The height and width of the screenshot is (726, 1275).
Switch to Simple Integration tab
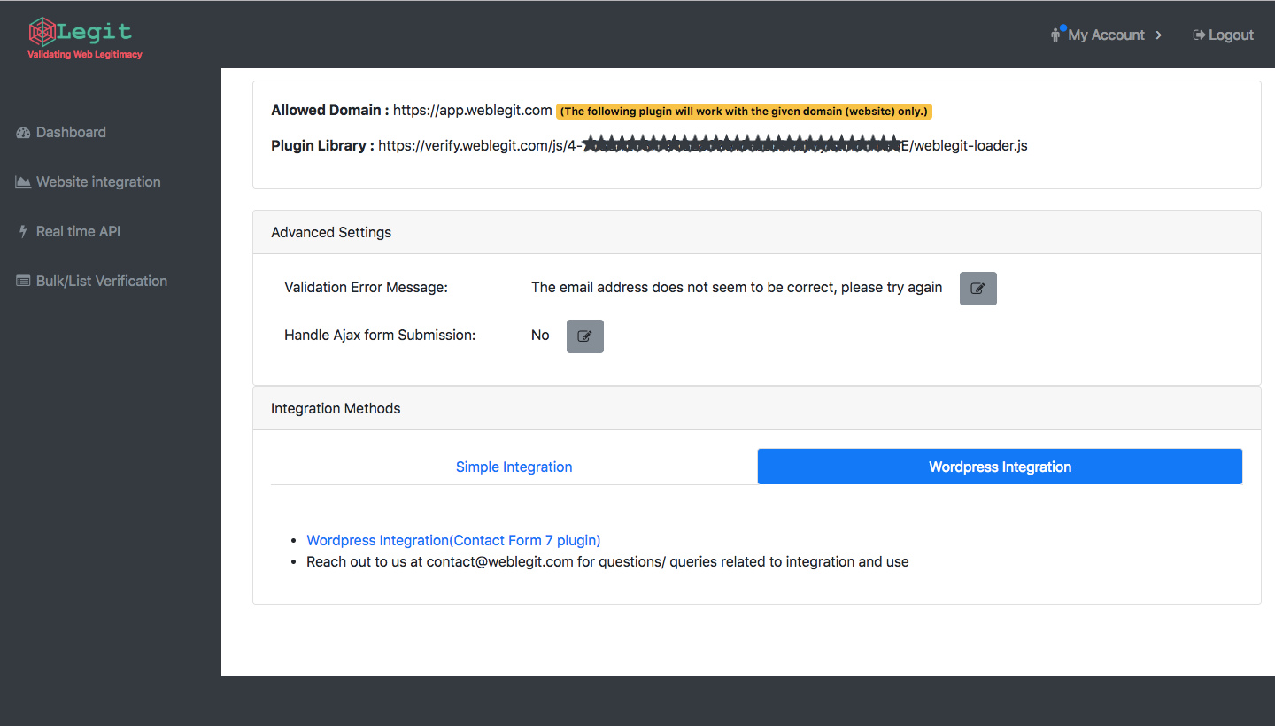point(514,467)
